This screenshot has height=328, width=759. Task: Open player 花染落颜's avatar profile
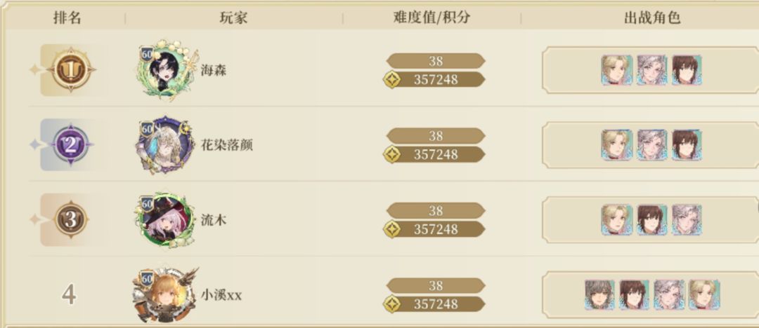point(164,145)
